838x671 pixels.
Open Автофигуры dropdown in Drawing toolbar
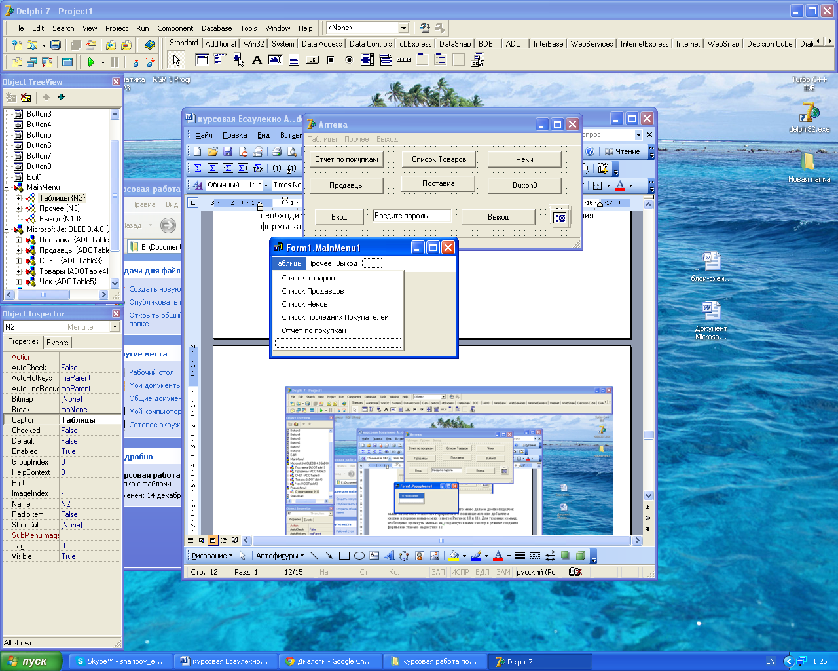280,556
